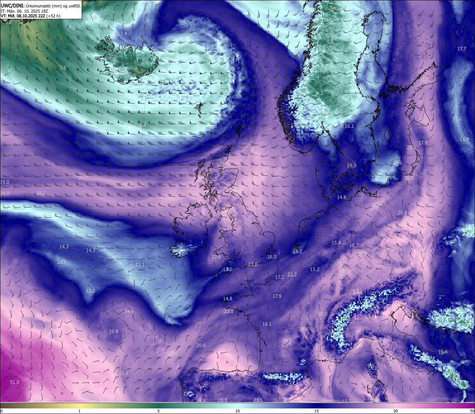The height and width of the screenshot is (414, 475).
Task: Click the 9.0 value over Corsica
Action: (x=370, y=366)
